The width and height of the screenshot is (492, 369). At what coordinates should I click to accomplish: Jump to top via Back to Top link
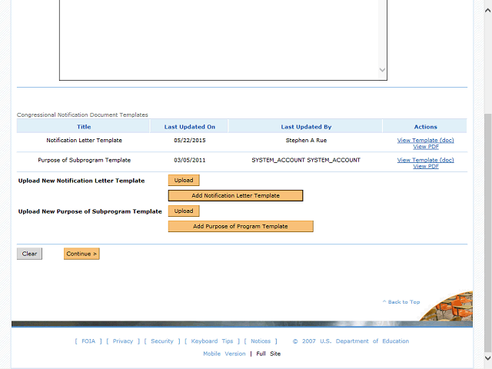point(401,302)
